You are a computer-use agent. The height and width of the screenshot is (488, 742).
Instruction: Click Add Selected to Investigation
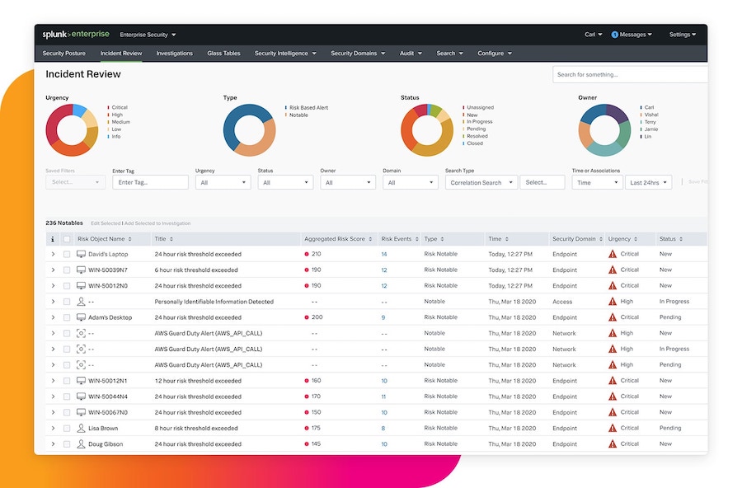157,223
